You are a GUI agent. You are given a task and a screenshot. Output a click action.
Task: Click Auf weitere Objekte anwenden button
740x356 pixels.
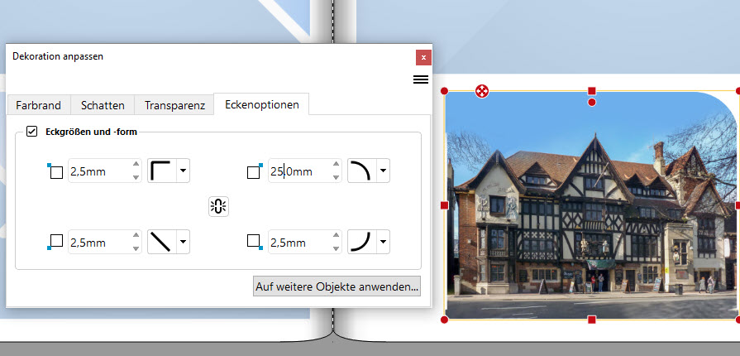(337, 286)
